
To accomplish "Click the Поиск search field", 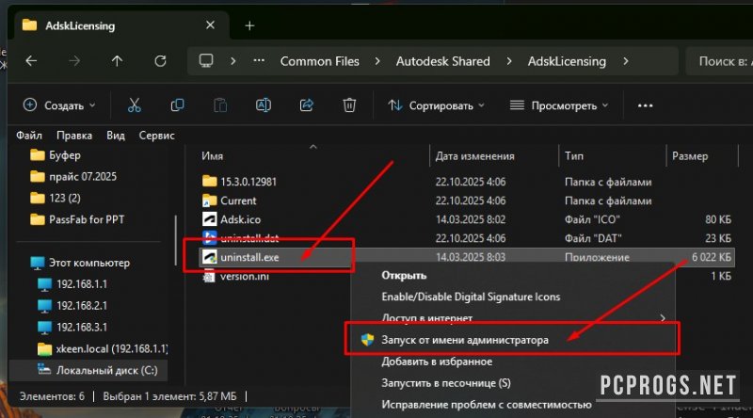I will (x=719, y=61).
